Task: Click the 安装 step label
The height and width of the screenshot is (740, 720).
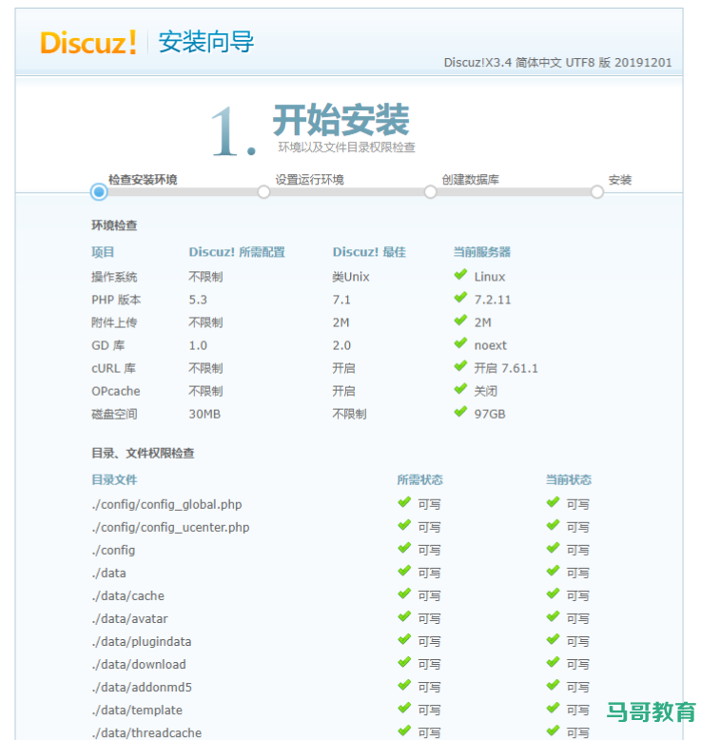Action: point(620,180)
